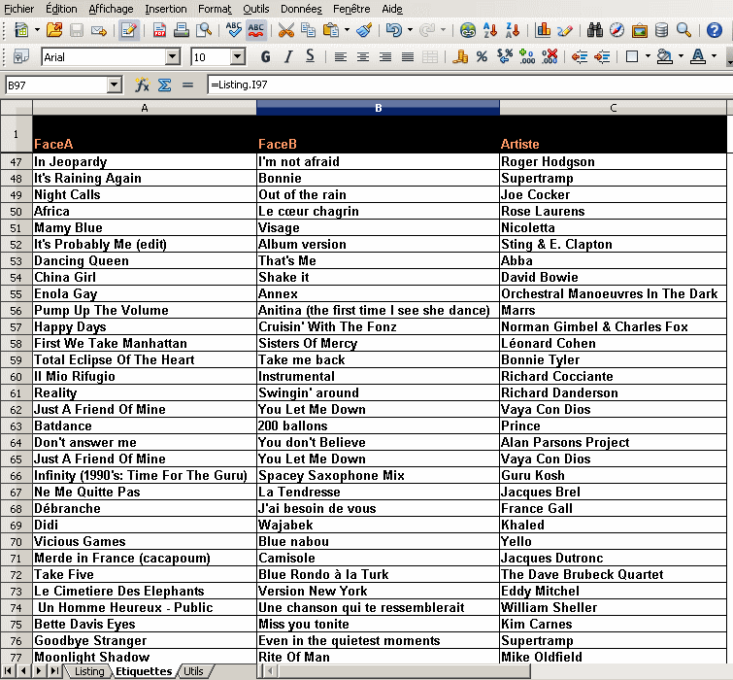The image size is (733, 680).
Task: Toggle Italic (I) formatting
Action: (288, 57)
